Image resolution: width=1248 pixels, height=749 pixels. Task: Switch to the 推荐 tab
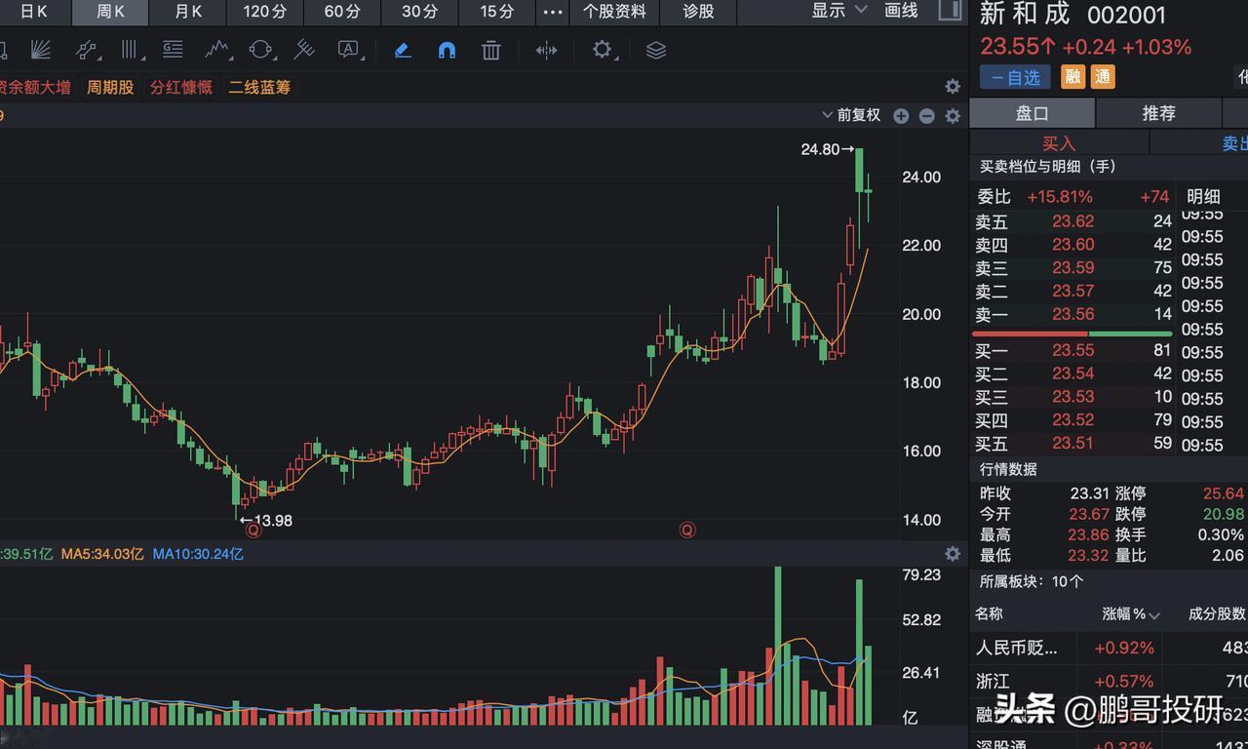click(x=1159, y=113)
